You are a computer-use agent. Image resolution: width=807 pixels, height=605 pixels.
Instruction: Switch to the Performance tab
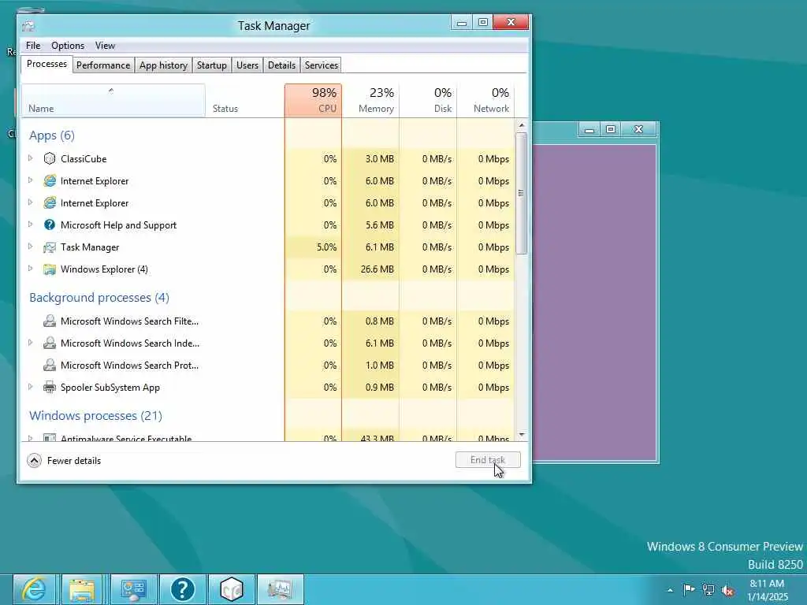tap(103, 65)
